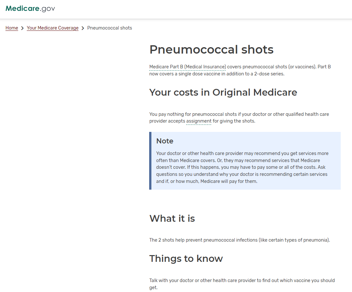This screenshot has width=352, height=292.
Task: Open the Home breadcrumb link
Action: pyautogui.click(x=12, y=28)
